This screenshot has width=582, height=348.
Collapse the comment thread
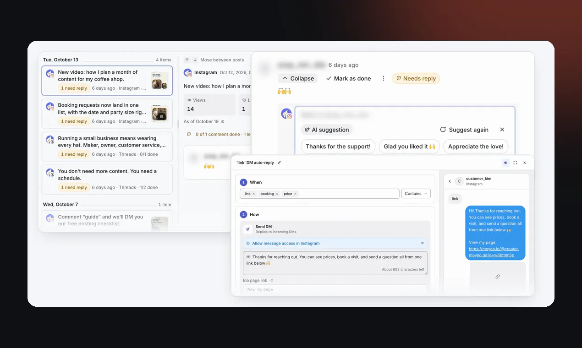[x=298, y=78]
